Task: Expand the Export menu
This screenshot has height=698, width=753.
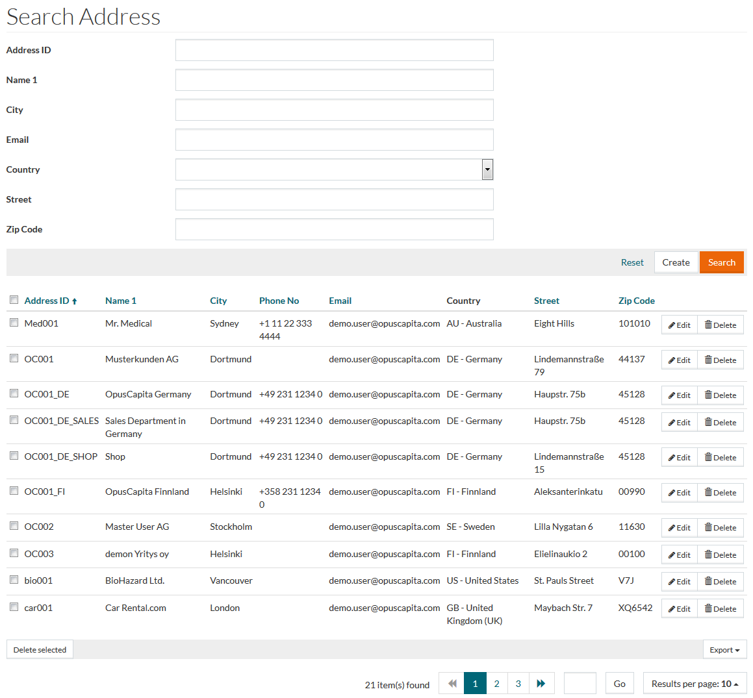Action: click(724, 650)
